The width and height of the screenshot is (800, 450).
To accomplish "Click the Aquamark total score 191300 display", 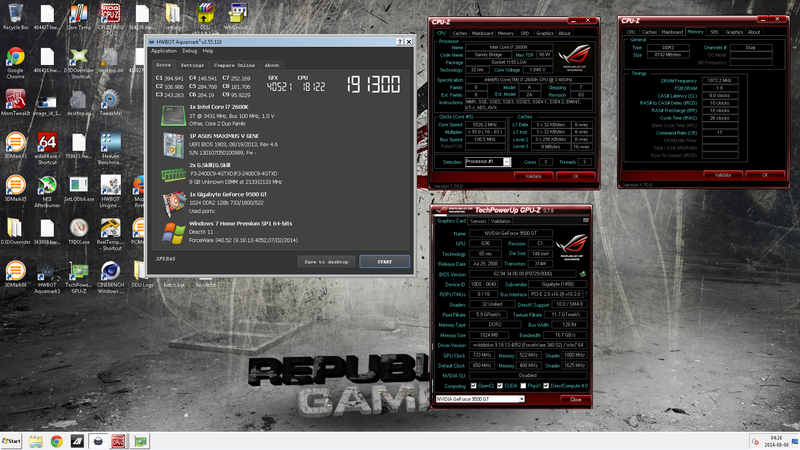I will tap(373, 84).
